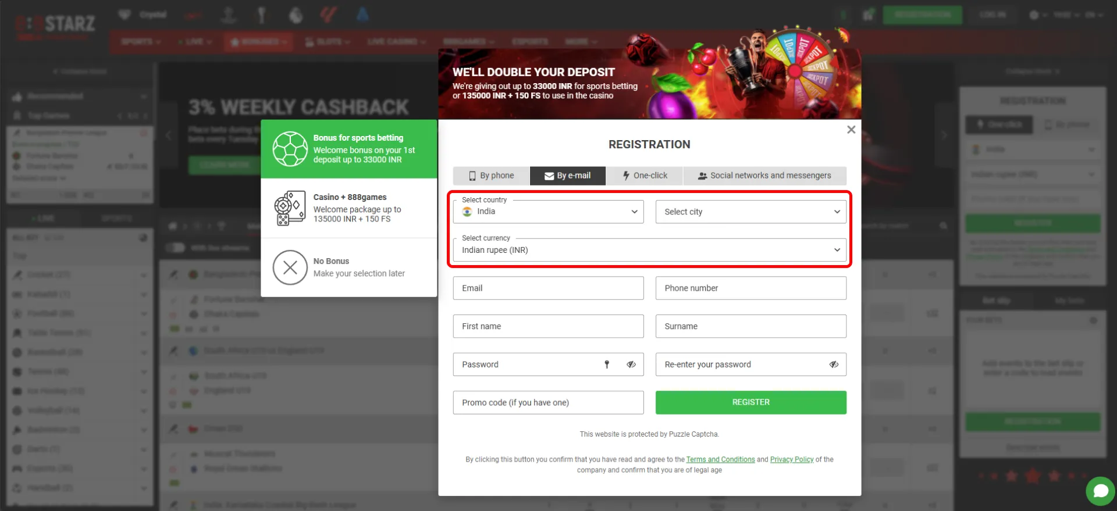
Task: Click the password generator key icon
Action: point(607,365)
